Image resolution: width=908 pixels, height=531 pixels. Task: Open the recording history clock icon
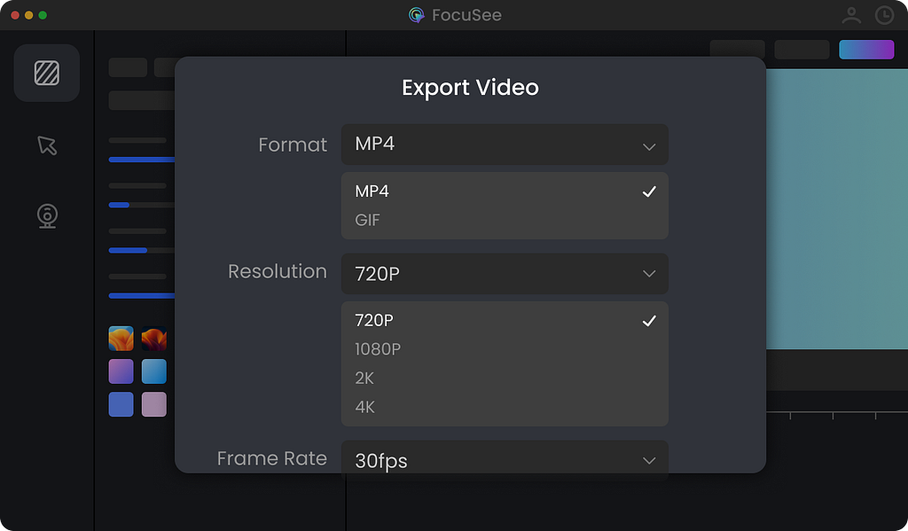click(x=884, y=15)
